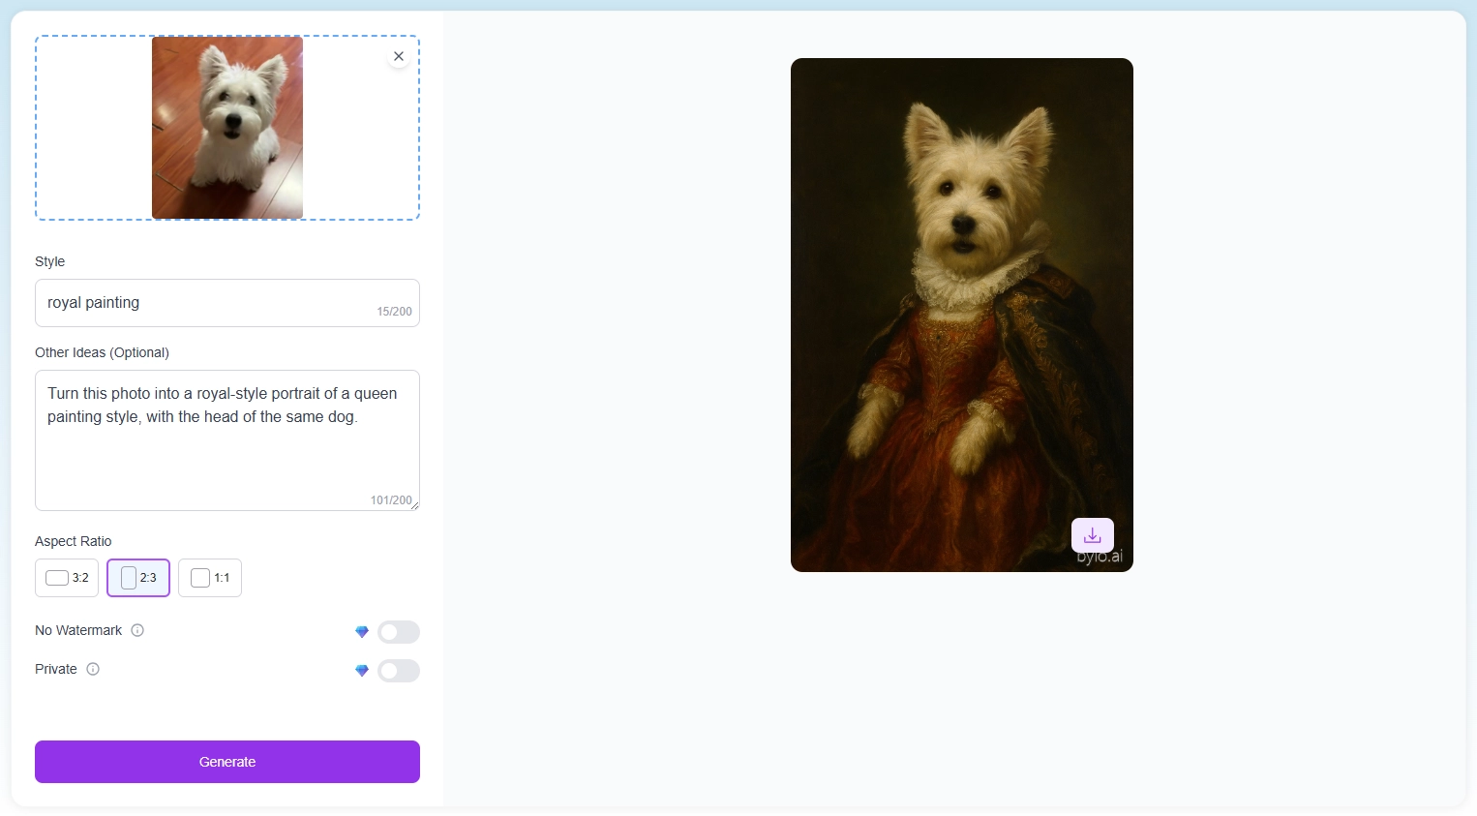Viewport: 1477px width, 816px height.
Task: Click the info icon next to Private
Action: (92, 669)
